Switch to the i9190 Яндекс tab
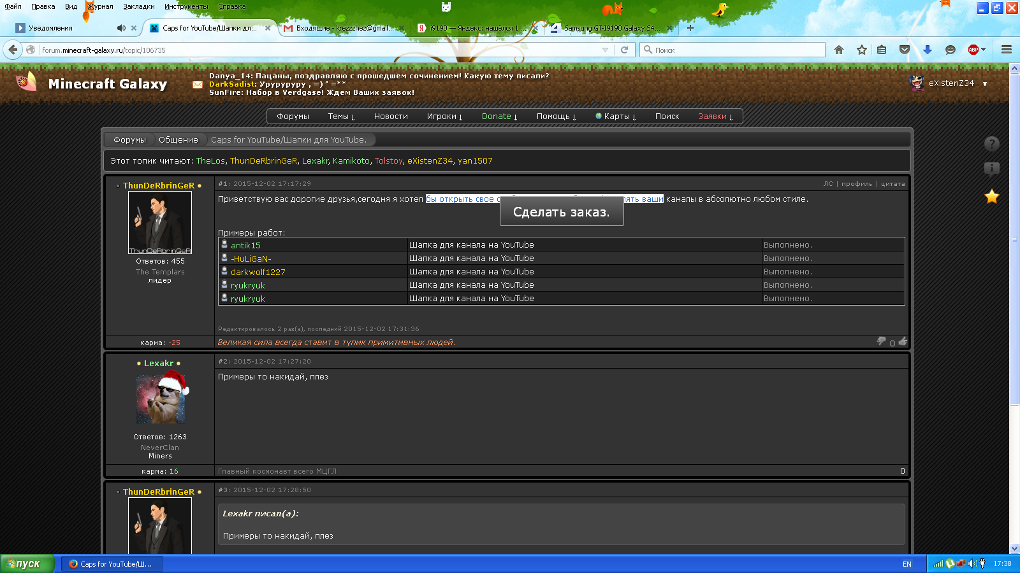This screenshot has height=573, width=1020. [x=476, y=28]
